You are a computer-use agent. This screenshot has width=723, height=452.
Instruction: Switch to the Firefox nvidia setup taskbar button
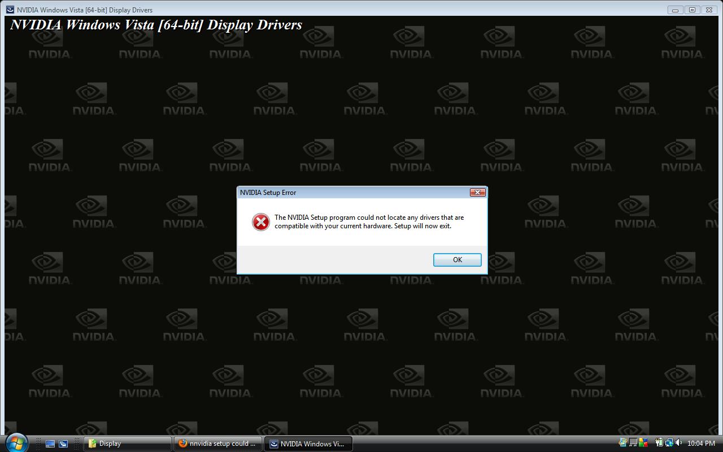point(218,444)
